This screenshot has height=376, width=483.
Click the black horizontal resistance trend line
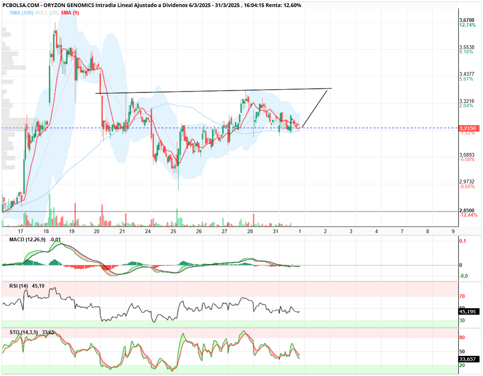click(x=213, y=91)
